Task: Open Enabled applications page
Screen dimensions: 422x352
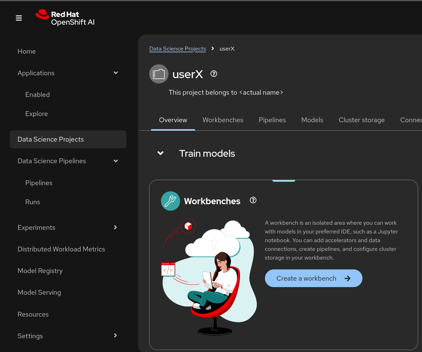Action: (68, 95)
